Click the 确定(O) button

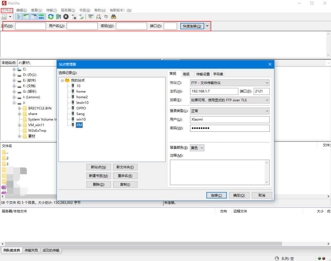239,195
